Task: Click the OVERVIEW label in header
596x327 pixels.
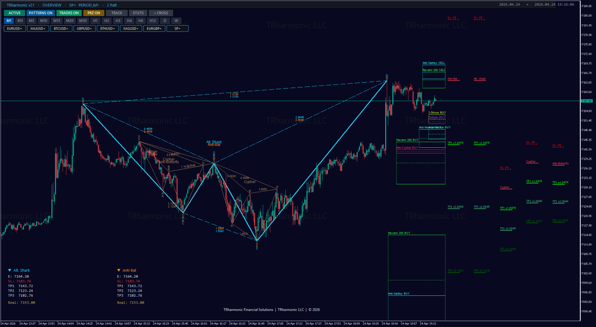Action: (x=52, y=5)
